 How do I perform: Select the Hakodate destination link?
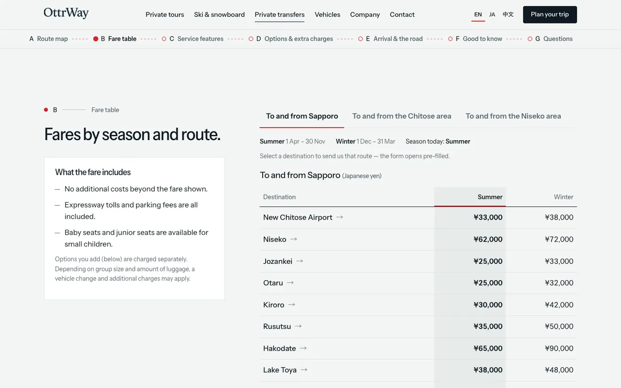285,349
